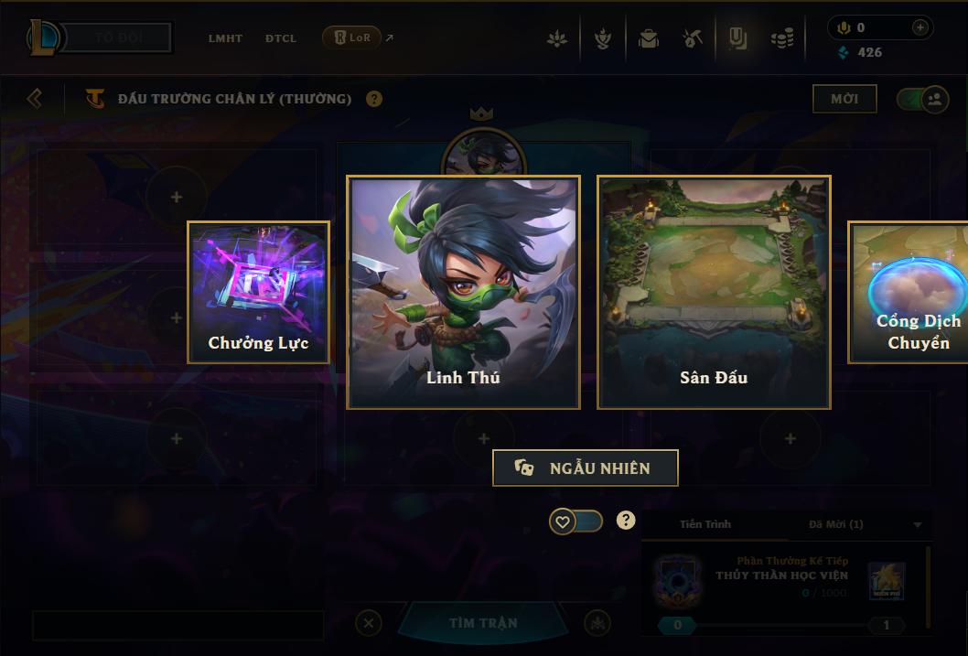The height and width of the screenshot is (656, 968).
Task: Switch to the ĐTCL tab
Action: point(281,38)
